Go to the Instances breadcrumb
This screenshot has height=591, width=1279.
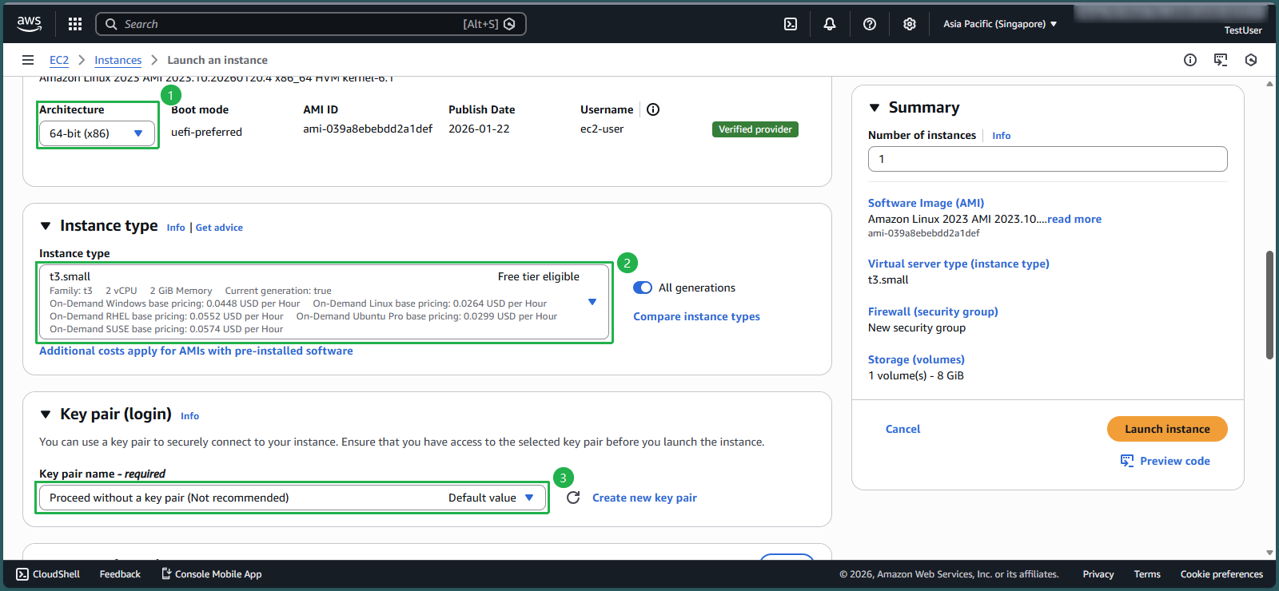(x=118, y=60)
